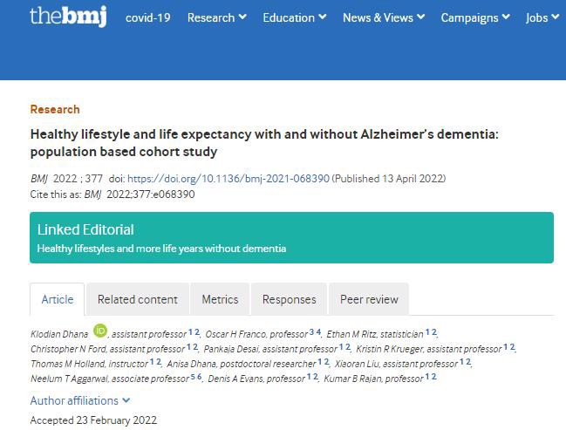Expand the Education dropdown menu
566x430 pixels.
pyautogui.click(x=295, y=17)
